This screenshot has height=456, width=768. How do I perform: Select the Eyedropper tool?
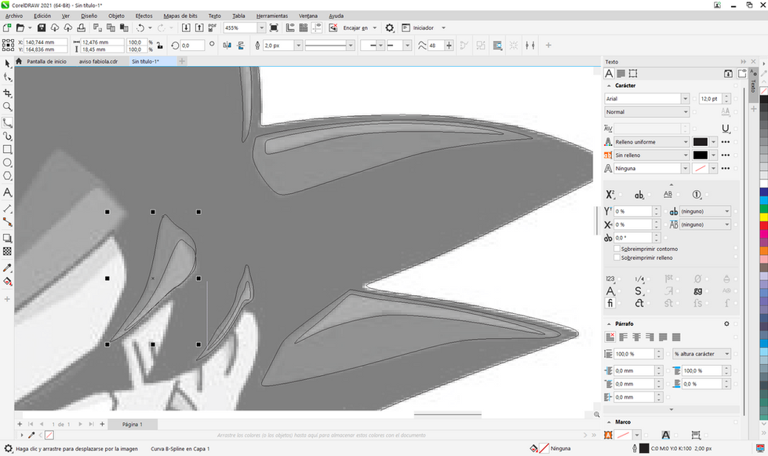tap(7, 268)
